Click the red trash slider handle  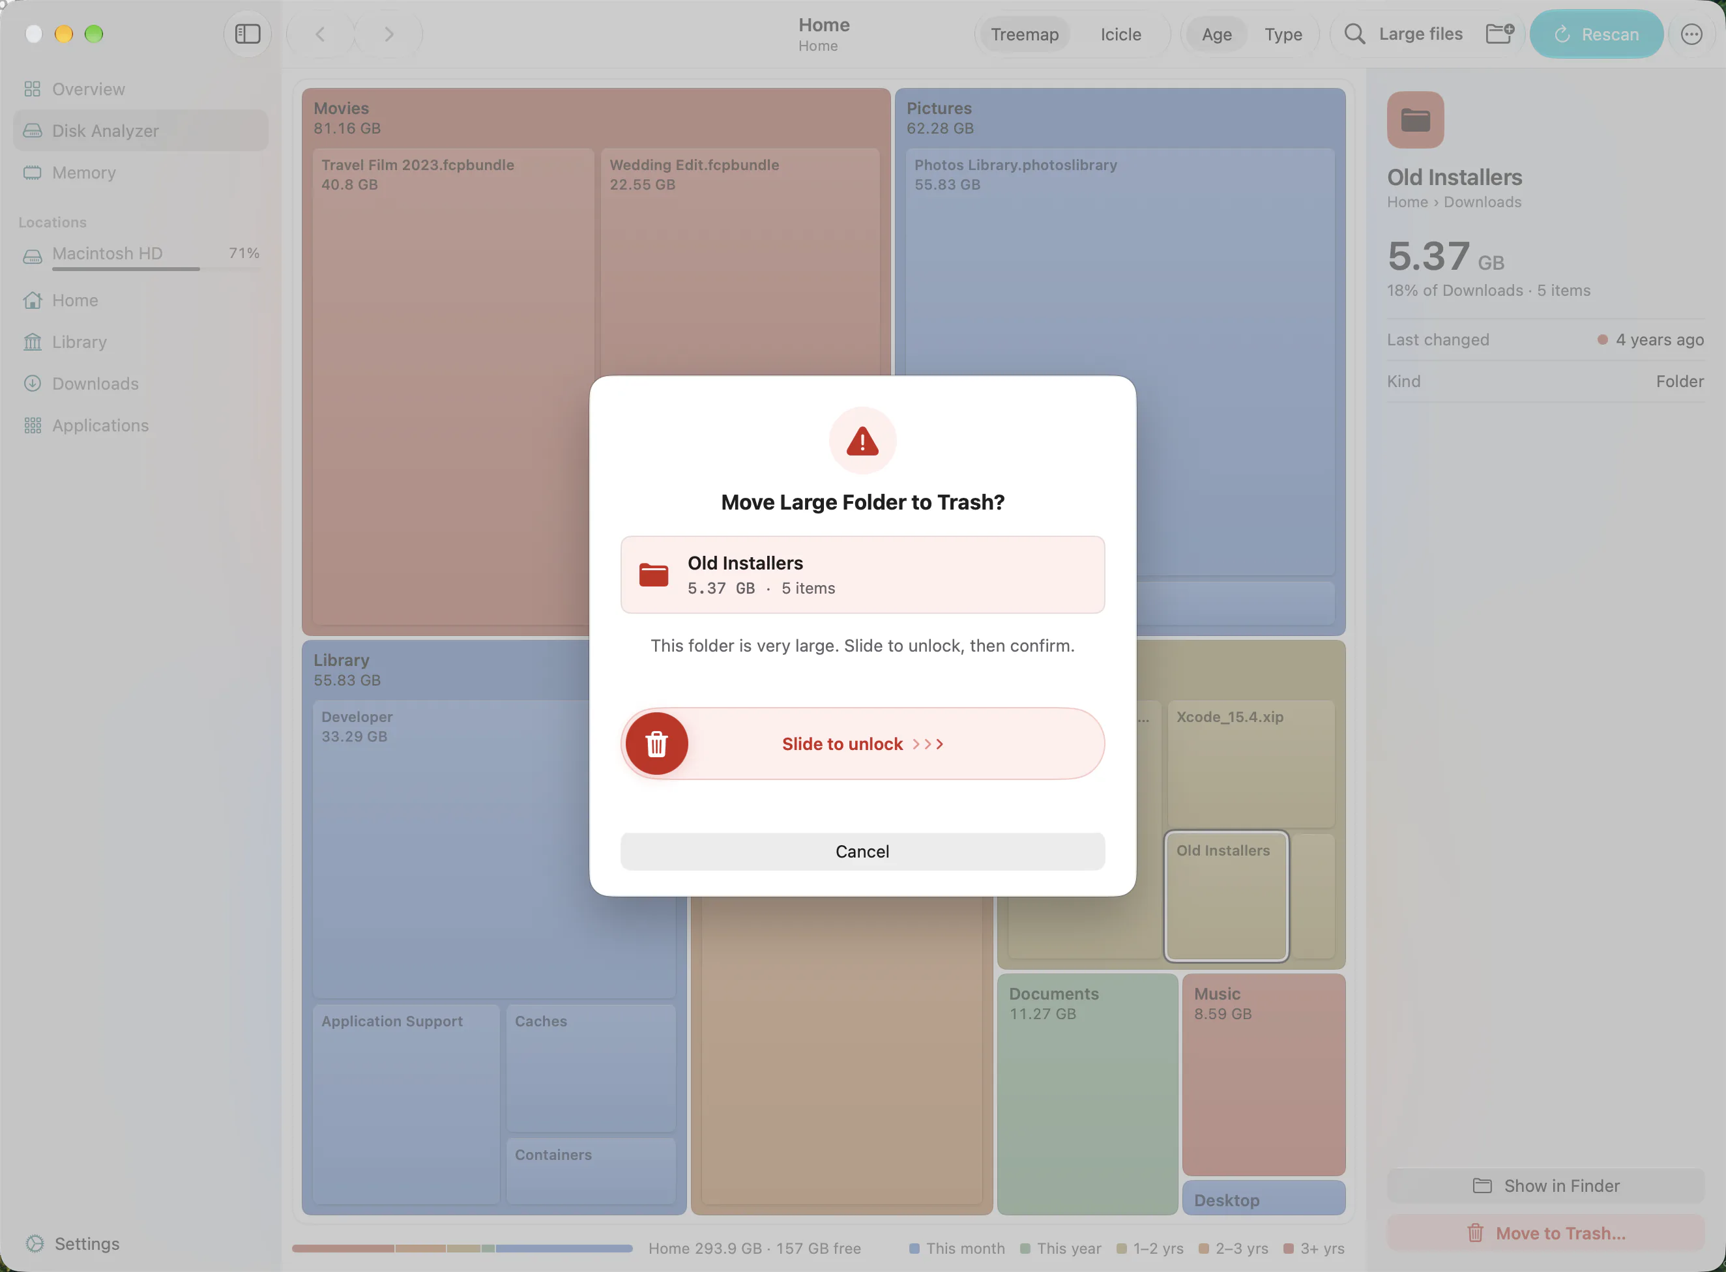(656, 744)
